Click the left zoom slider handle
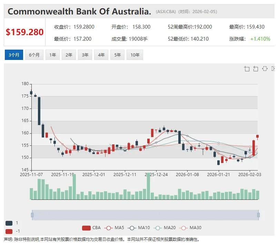 tap(32, 215)
